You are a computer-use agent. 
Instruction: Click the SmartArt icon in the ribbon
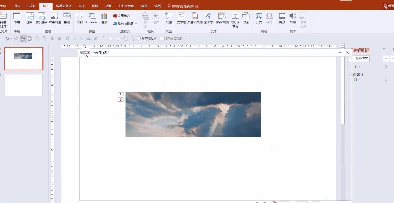tap(92, 17)
